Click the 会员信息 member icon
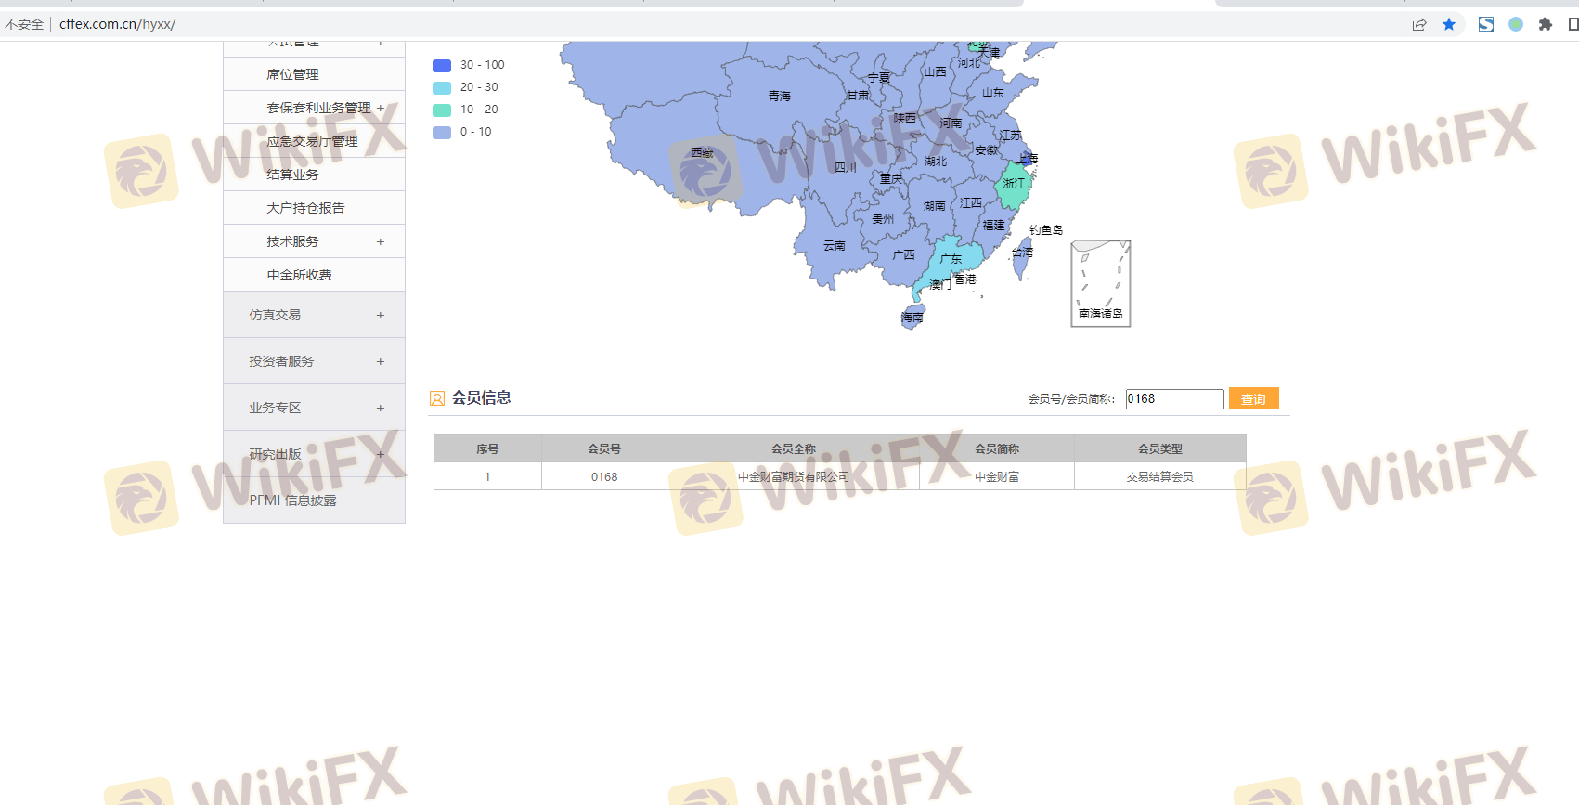 tap(437, 398)
